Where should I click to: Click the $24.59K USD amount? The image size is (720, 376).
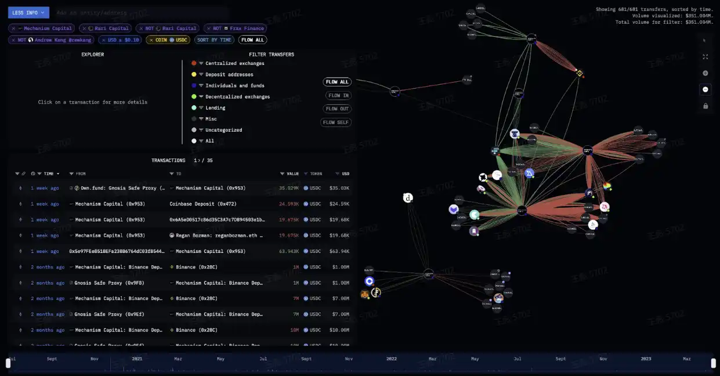coord(339,204)
